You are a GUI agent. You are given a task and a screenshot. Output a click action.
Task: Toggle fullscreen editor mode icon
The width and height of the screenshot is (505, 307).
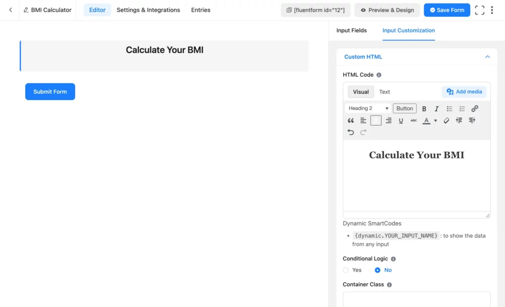479,10
